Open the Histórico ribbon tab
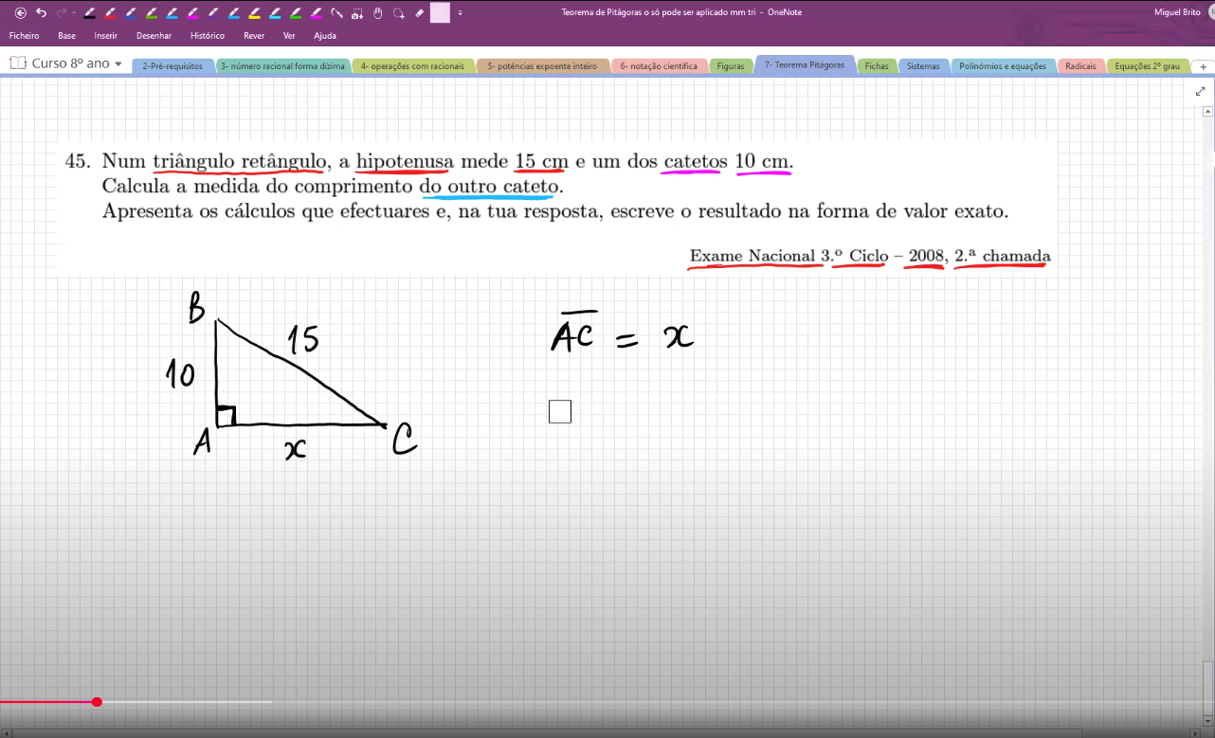 coord(208,36)
